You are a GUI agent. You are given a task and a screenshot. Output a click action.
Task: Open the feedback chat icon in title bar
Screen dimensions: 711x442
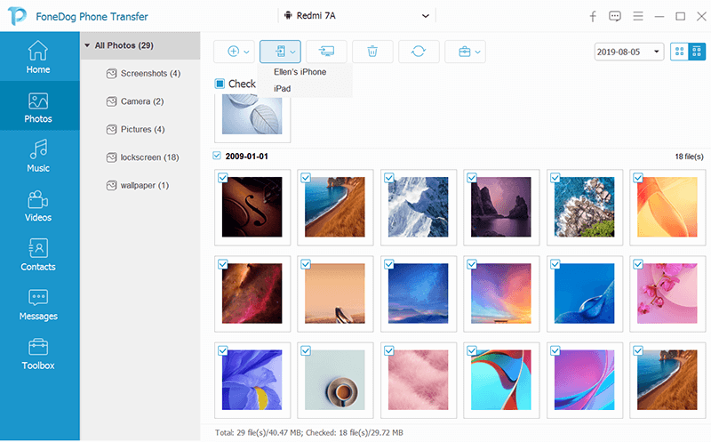point(615,16)
